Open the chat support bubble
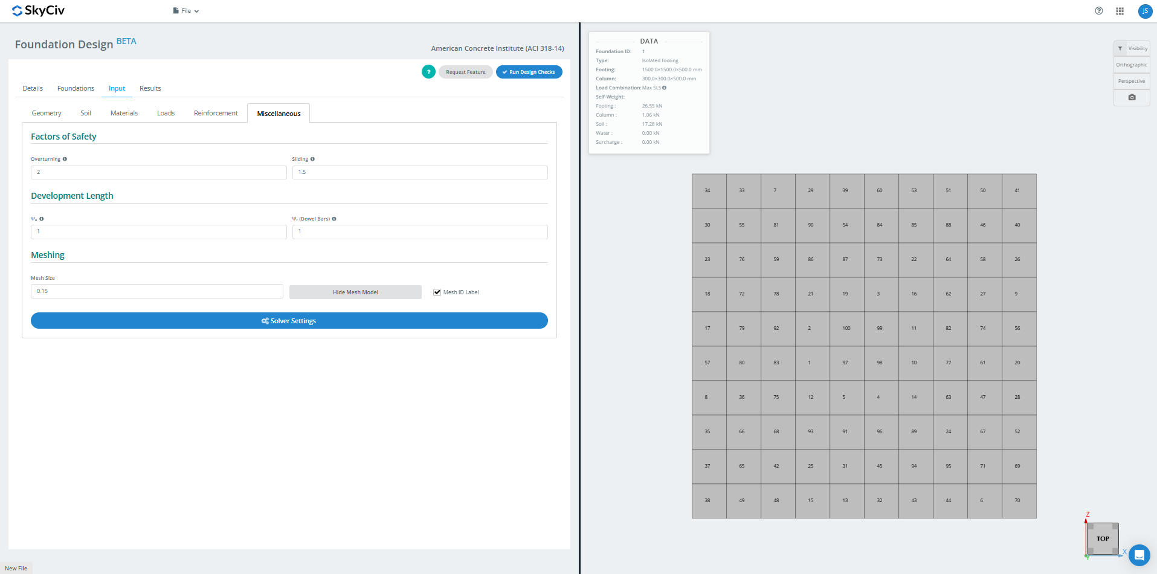 (x=1139, y=555)
